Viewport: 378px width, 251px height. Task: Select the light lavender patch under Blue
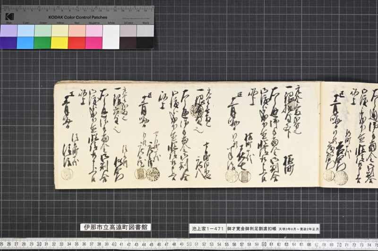[9, 31]
